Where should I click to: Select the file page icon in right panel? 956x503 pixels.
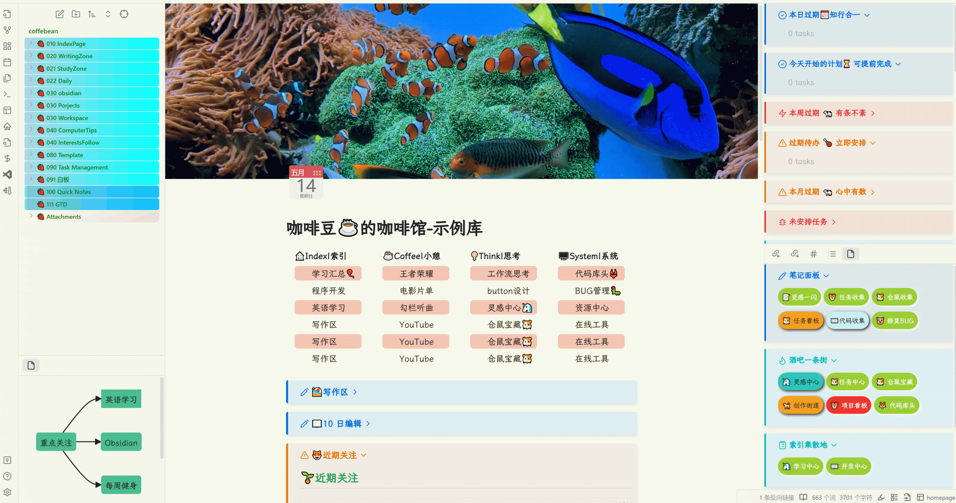coord(851,254)
